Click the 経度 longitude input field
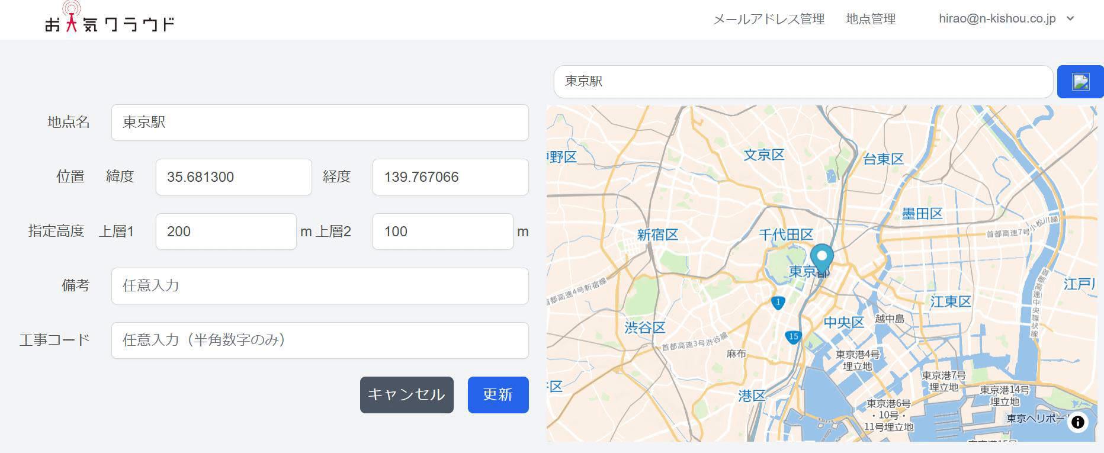The height and width of the screenshot is (453, 1104). tap(450, 177)
